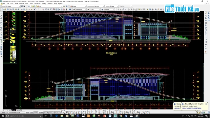
Task: Open the Layer Properties Manager icon
Action: pos(29,6)
